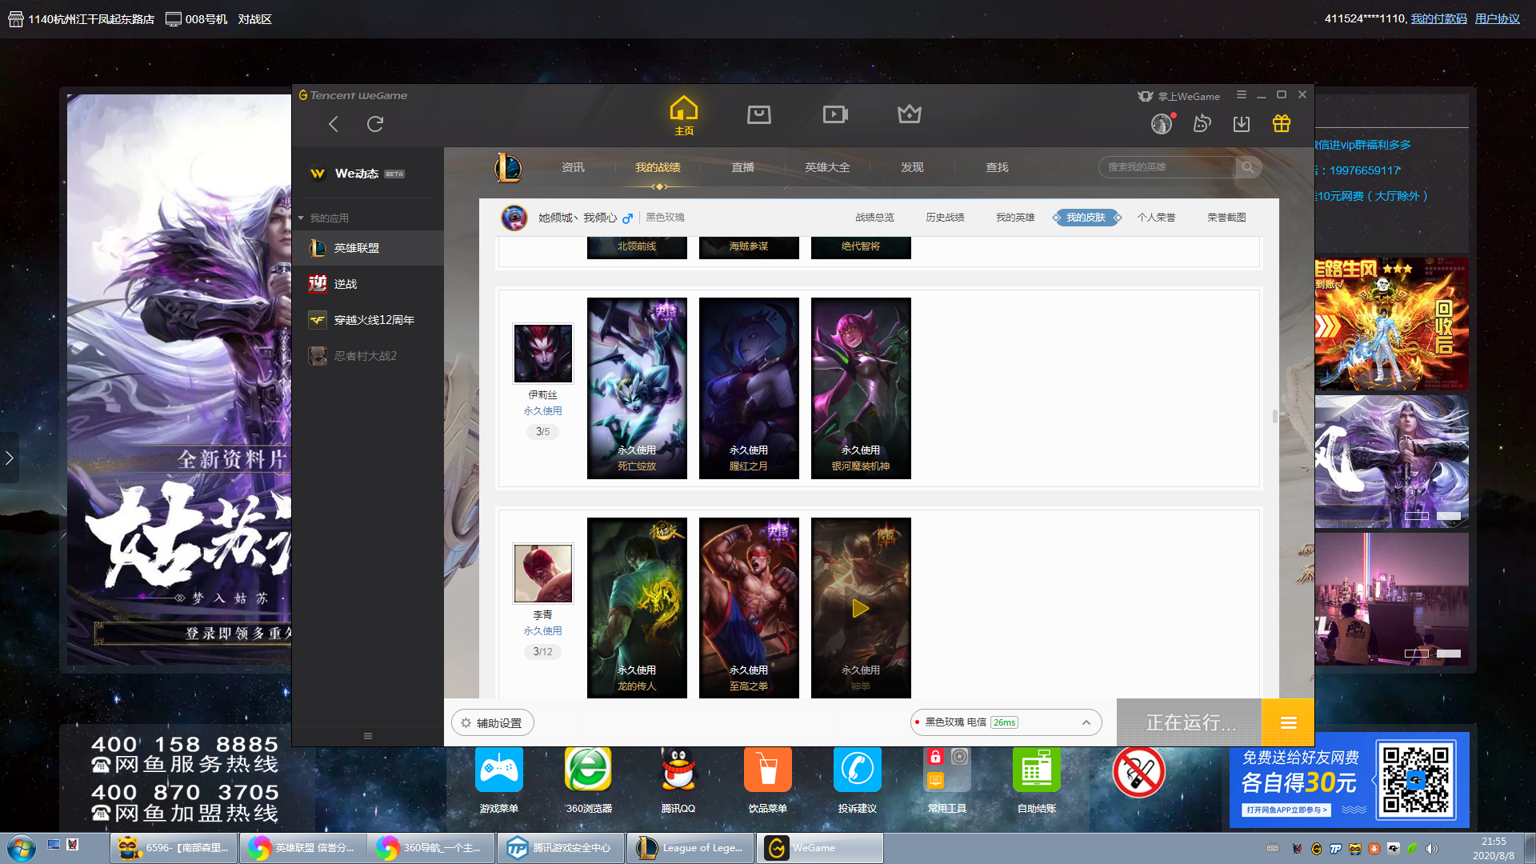Switch to the 英雄大全 tab

pyautogui.click(x=827, y=167)
